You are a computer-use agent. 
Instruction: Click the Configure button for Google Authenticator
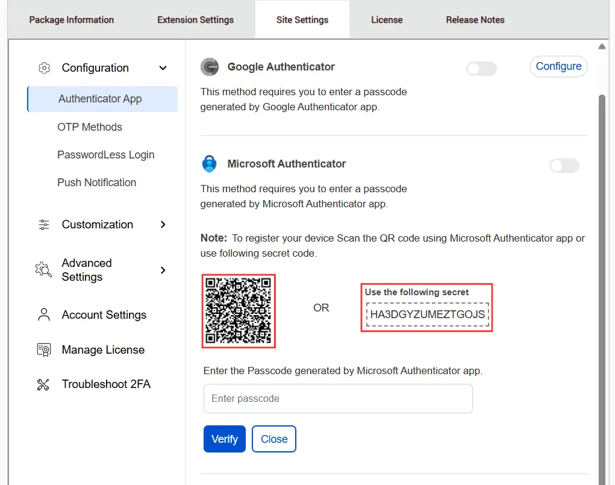point(558,67)
